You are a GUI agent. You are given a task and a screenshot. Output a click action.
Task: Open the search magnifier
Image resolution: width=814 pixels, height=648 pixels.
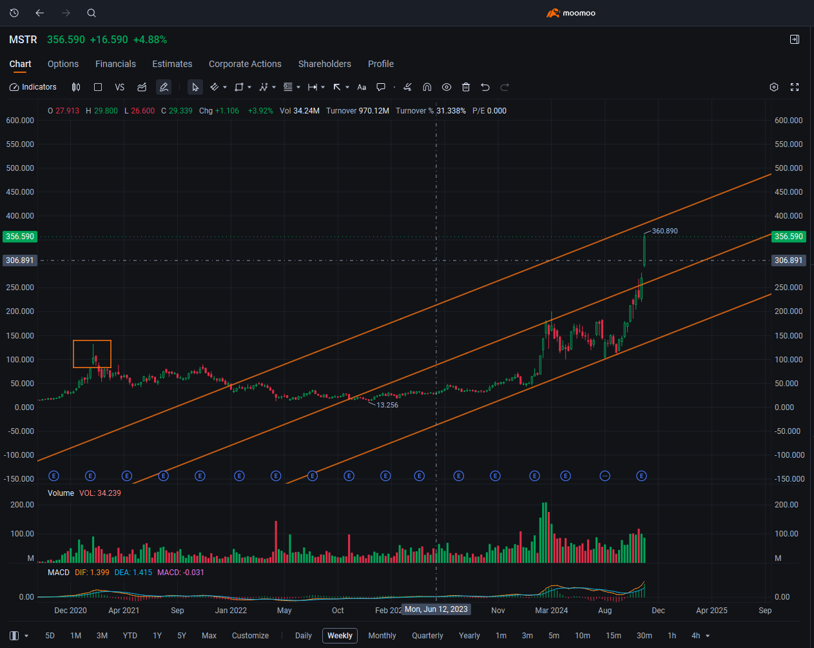92,13
